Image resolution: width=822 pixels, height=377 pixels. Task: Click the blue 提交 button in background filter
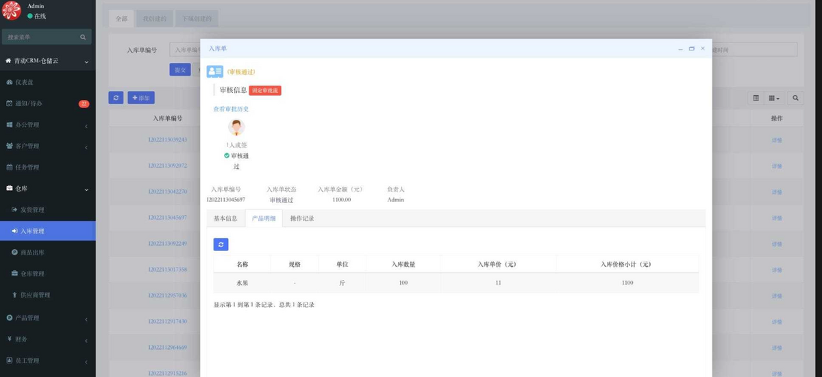click(x=180, y=69)
